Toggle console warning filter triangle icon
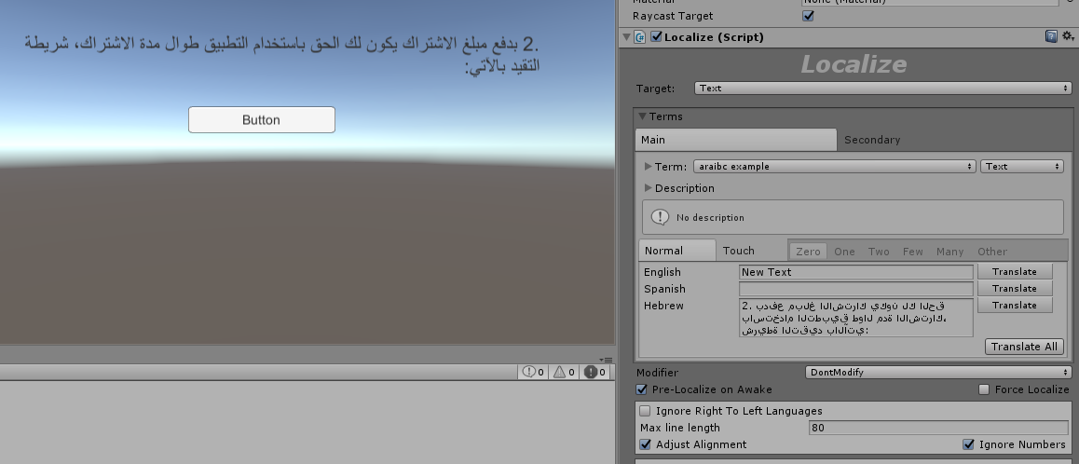The width and height of the screenshot is (1079, 464). pos(560,372)
